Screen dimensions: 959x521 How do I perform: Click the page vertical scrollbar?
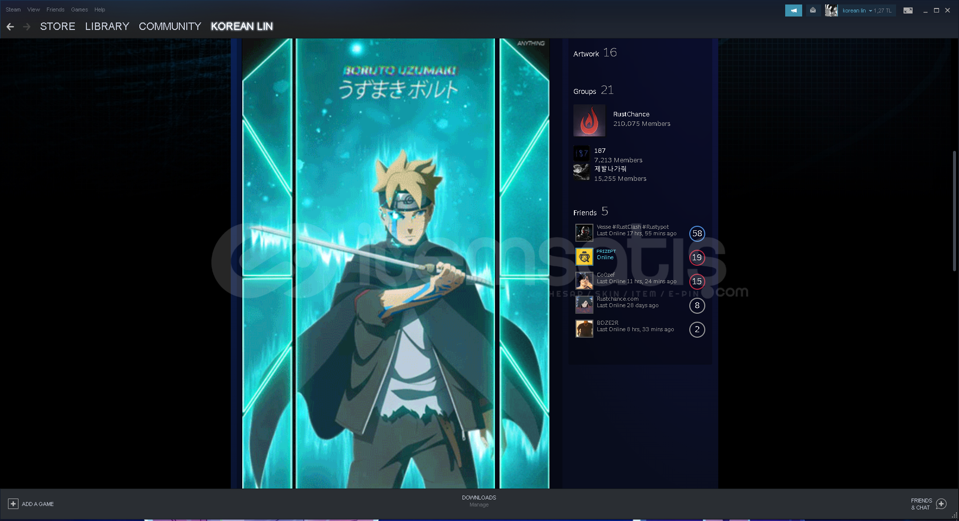tap(955, 211)
